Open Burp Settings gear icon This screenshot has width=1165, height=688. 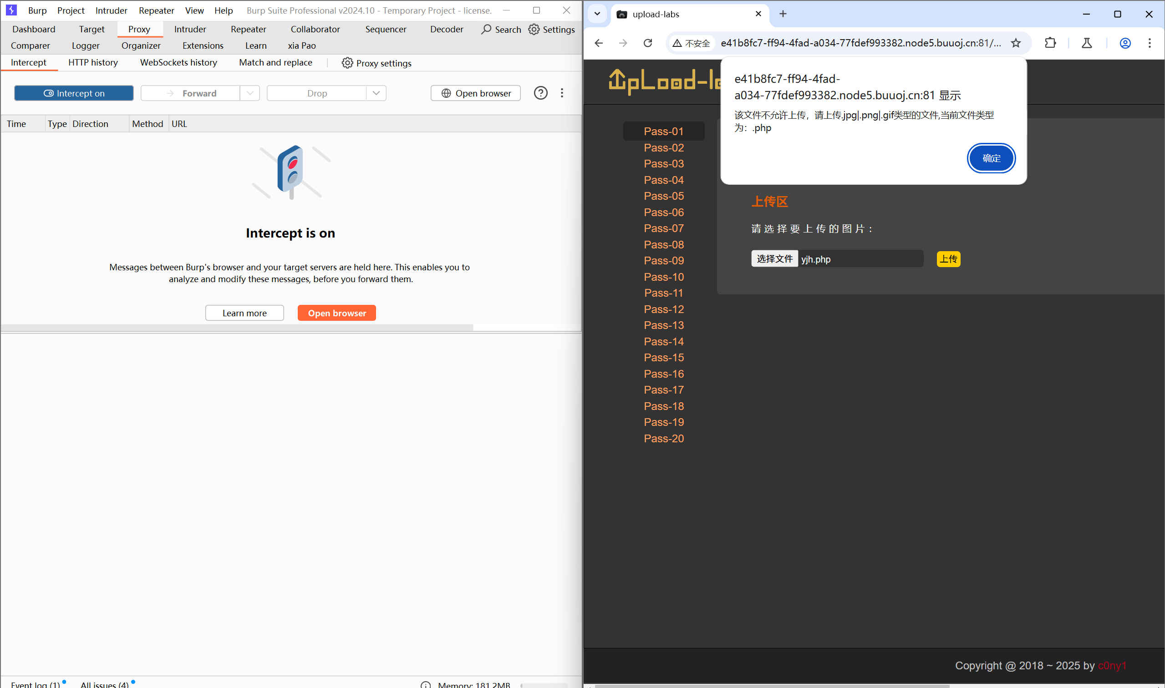tap(534, 29)
